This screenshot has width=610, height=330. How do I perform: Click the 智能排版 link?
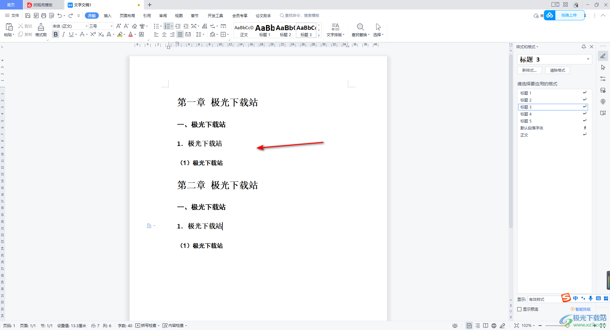581,309
